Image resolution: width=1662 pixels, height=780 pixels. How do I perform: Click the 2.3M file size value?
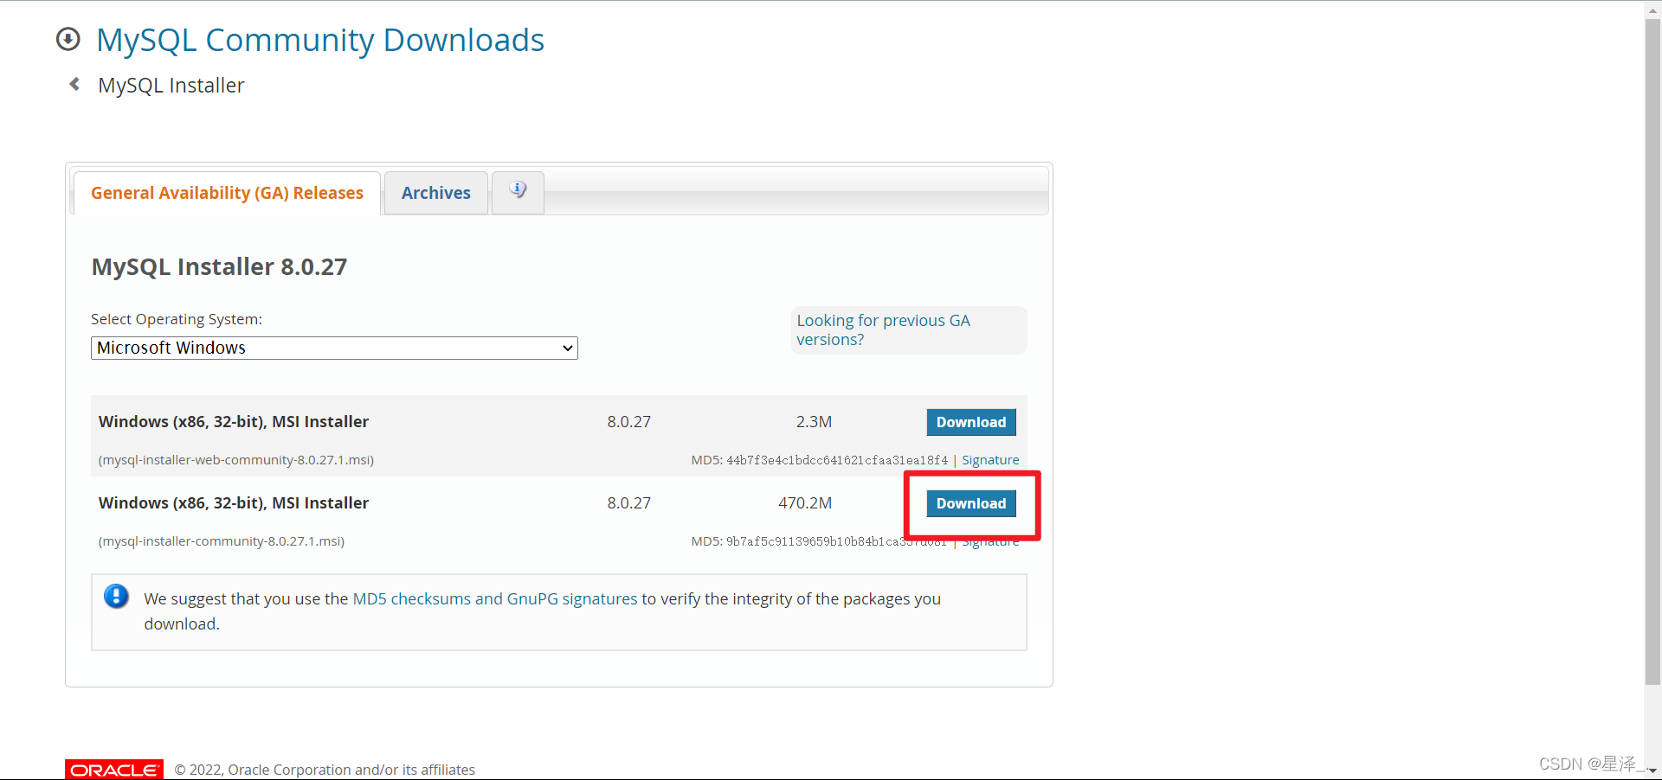click(x=814, y=422)
